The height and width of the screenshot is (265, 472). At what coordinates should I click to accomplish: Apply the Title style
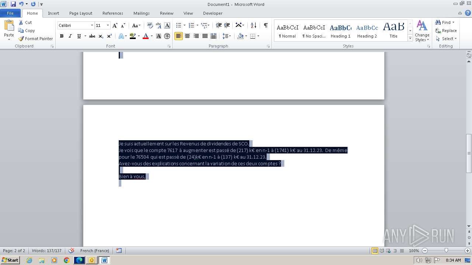click(x=393, y=31)
